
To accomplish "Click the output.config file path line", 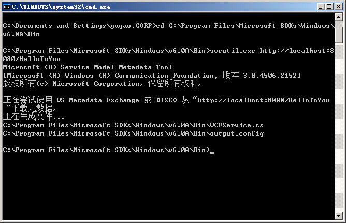I will 133,133.
